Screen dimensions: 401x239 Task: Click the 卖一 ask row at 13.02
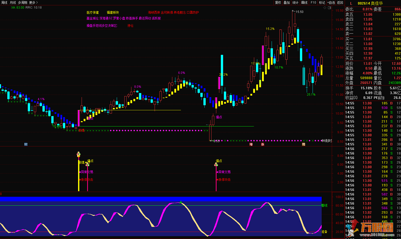click(373, 34)
